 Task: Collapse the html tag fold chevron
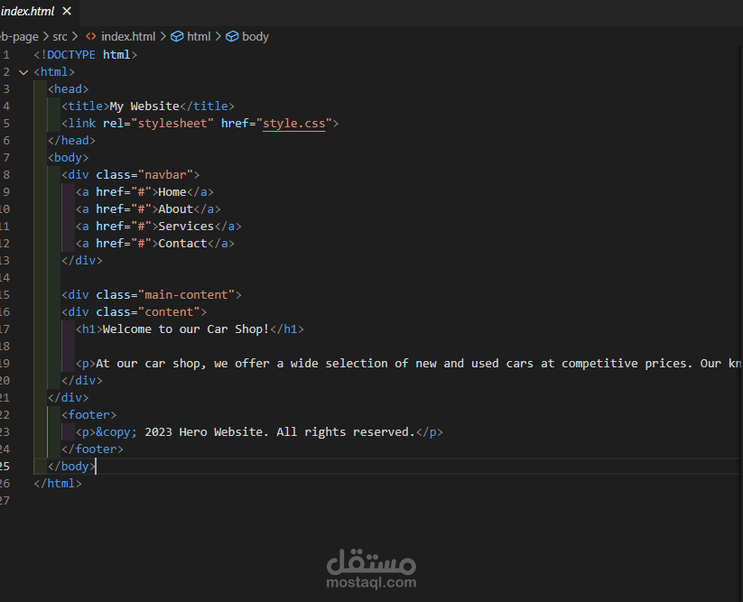pyautogui.click(x=23, y=72)
